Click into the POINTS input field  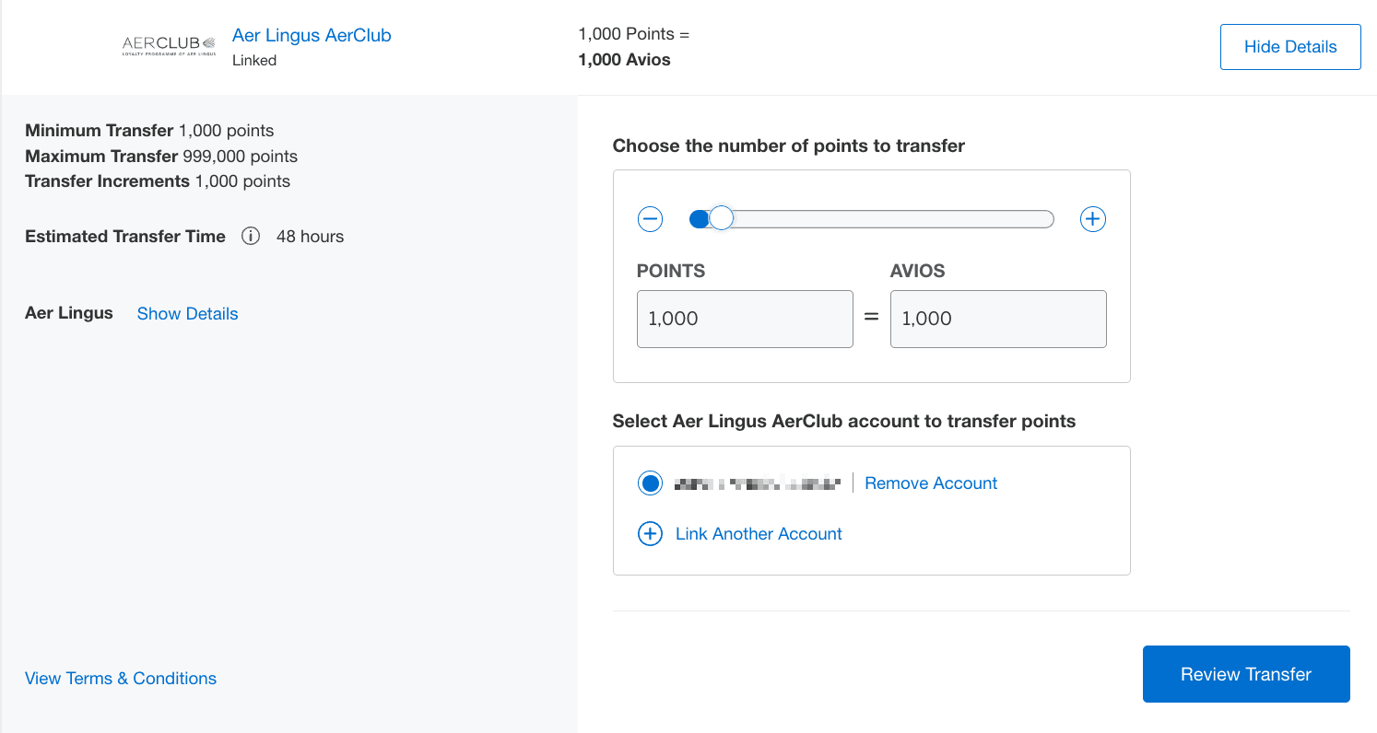[x=745, y=320]
